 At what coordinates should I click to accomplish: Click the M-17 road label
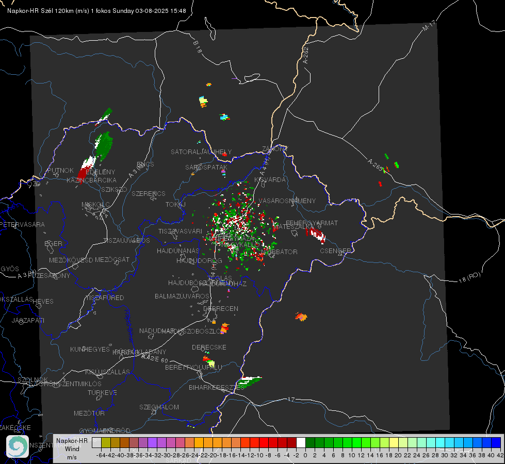(429, 26)
